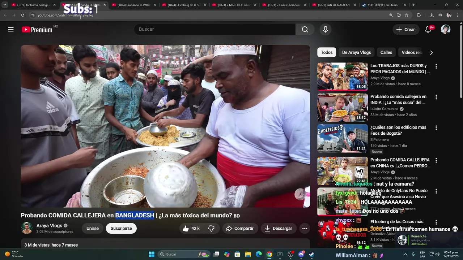Dislike the video with thumbs-down icon
463x260 pixels.
point(212,229)
